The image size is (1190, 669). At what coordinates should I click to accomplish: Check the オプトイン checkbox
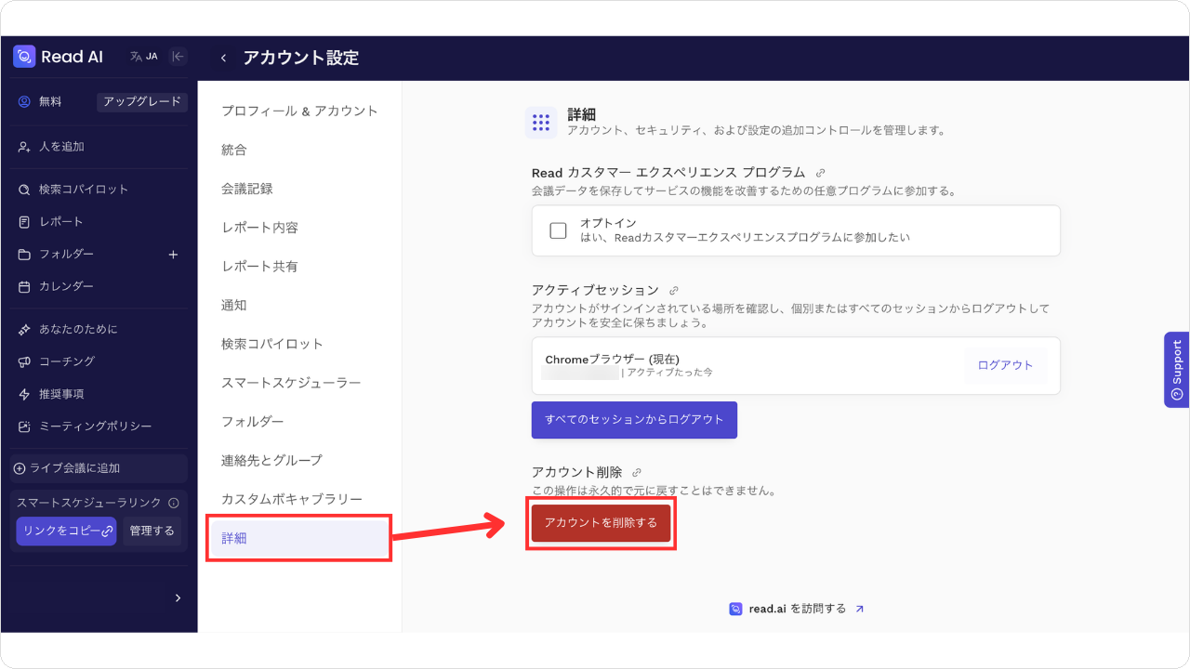tap(558, 230)
